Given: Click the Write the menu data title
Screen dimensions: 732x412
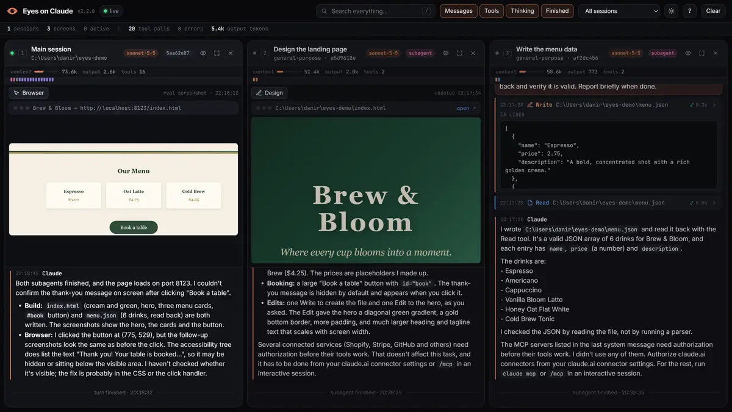Looking at the screenshot, I should (x=547, y=49).
